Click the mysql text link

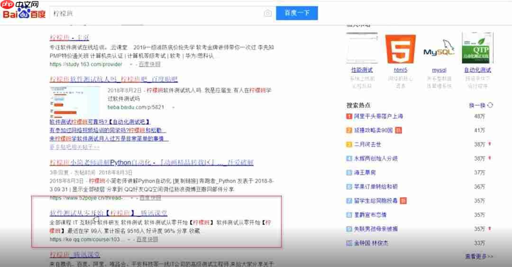(x=439, y=70)
